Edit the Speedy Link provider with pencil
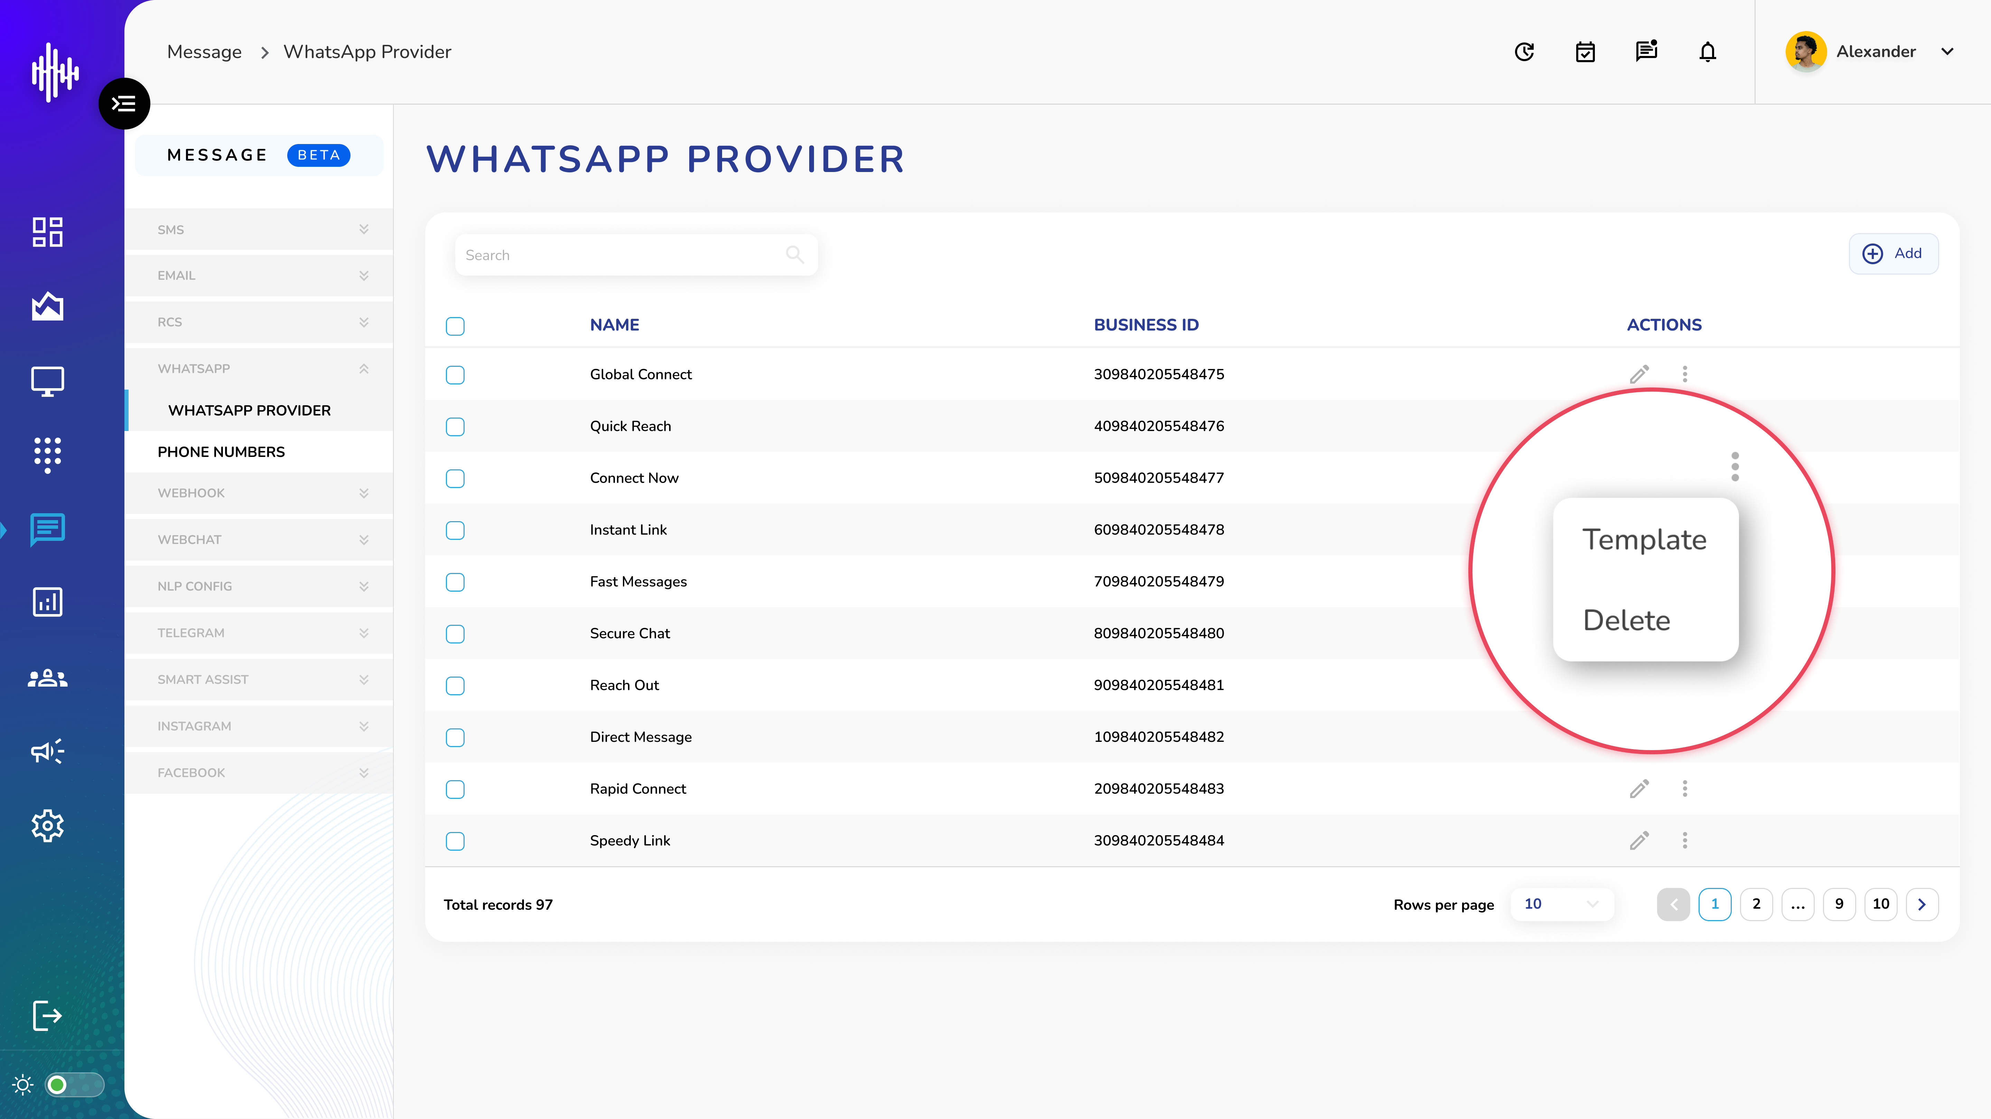 click(x=1639, y=840)
